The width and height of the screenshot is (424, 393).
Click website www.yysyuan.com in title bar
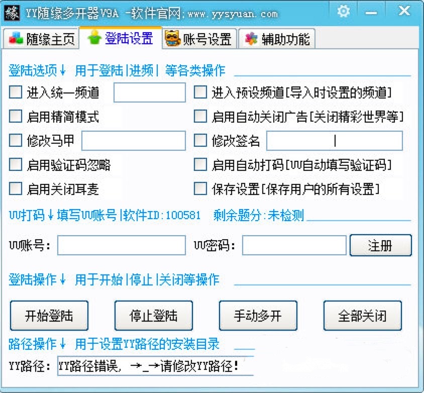pos(233,14)
